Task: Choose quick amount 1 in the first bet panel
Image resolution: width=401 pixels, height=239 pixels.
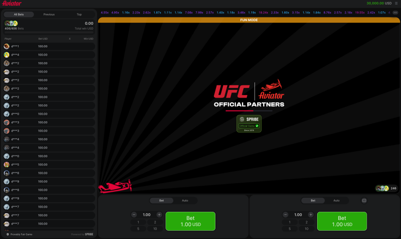Action: coord(138,223)
